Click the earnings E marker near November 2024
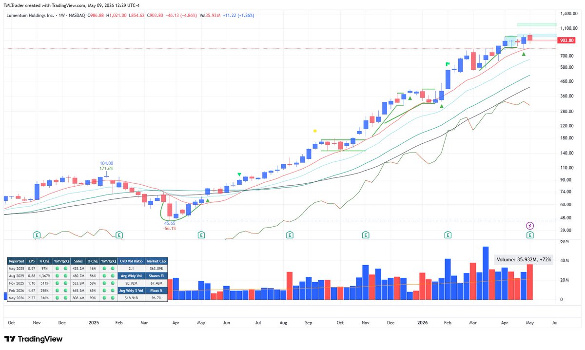Image resolution: width=585 pixels, height=350 pixels. tap(37, 235)
